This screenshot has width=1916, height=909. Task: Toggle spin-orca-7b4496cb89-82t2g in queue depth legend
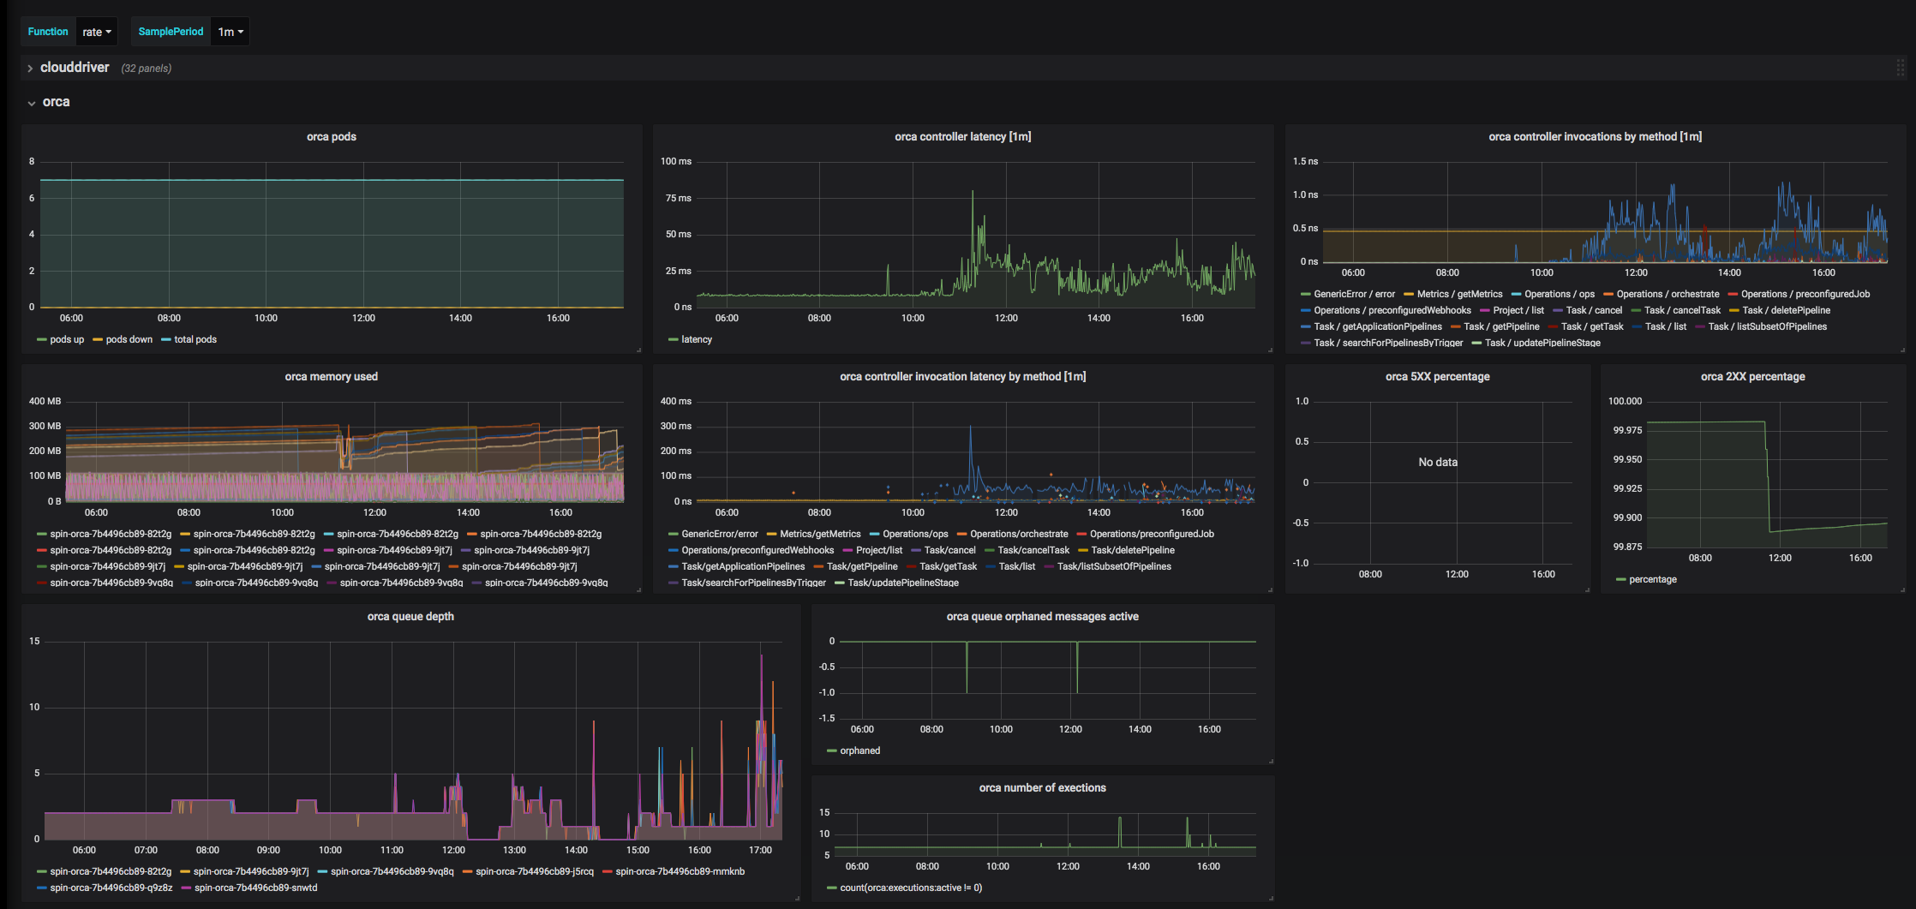click(111, 871)
